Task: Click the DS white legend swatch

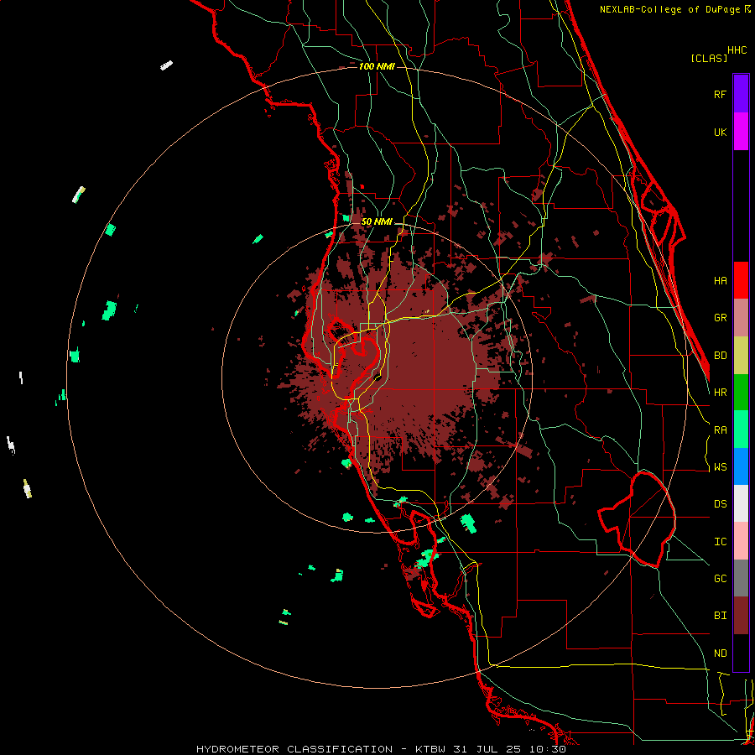Action: coord(741,503)
